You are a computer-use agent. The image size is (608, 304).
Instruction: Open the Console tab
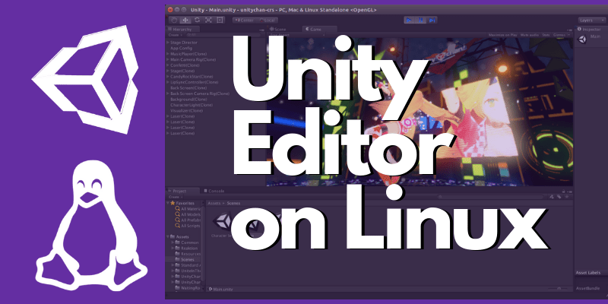point(216,191)
